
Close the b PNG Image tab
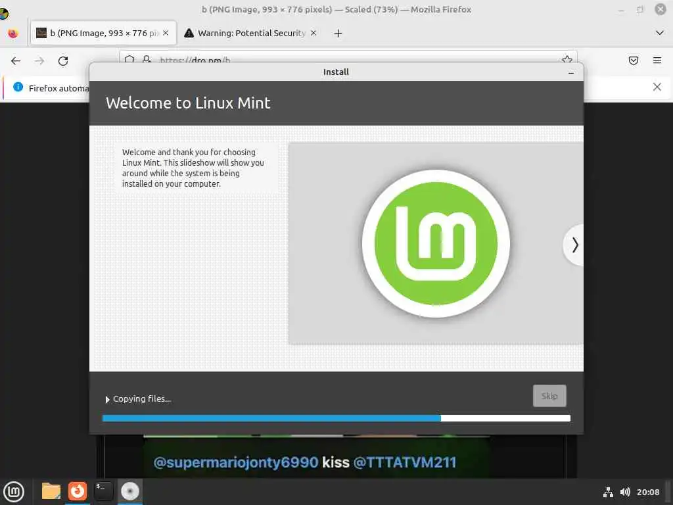(166, 33)
